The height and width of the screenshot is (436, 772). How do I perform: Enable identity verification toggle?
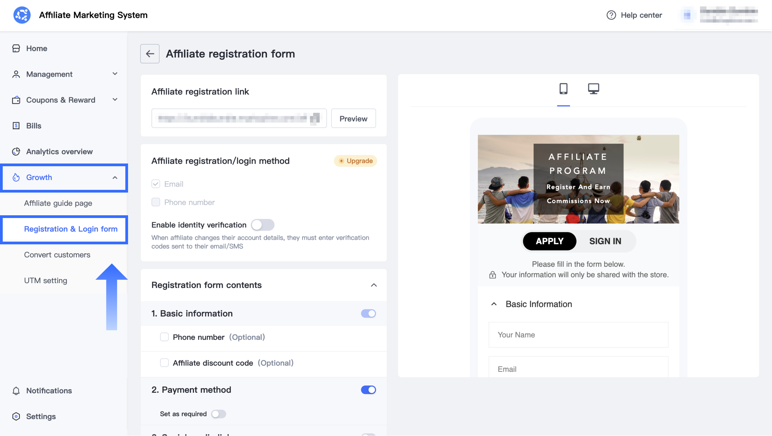click(262, 225)
